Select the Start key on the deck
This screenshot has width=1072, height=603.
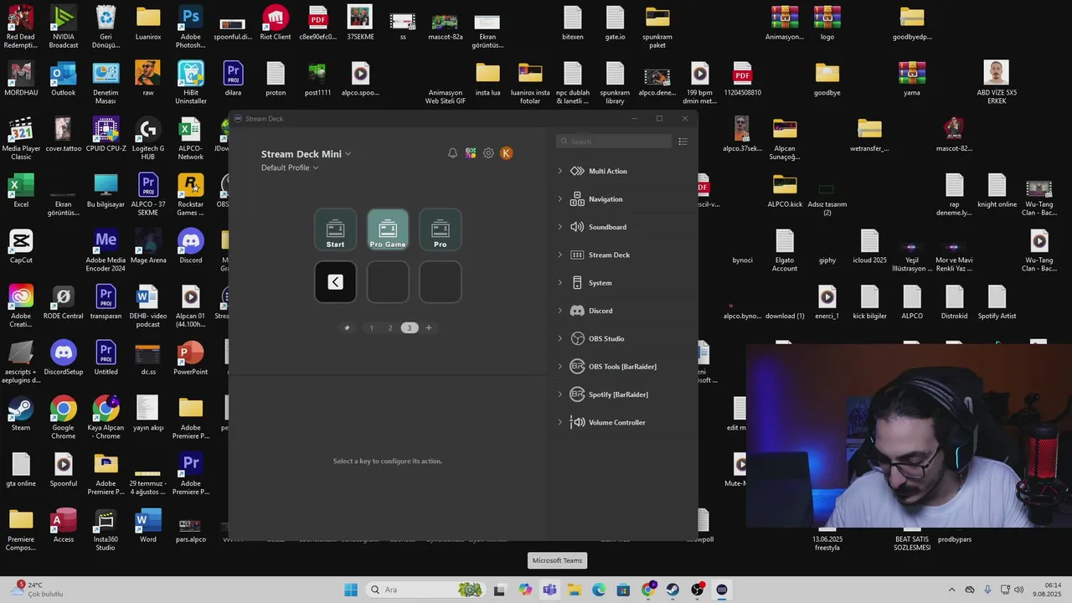[335, 229]
